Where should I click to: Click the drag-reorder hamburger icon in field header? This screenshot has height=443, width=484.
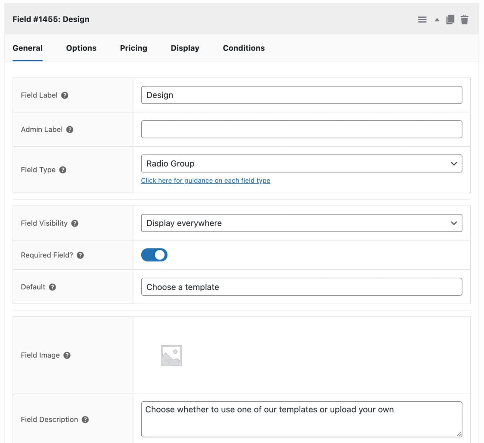422,20
